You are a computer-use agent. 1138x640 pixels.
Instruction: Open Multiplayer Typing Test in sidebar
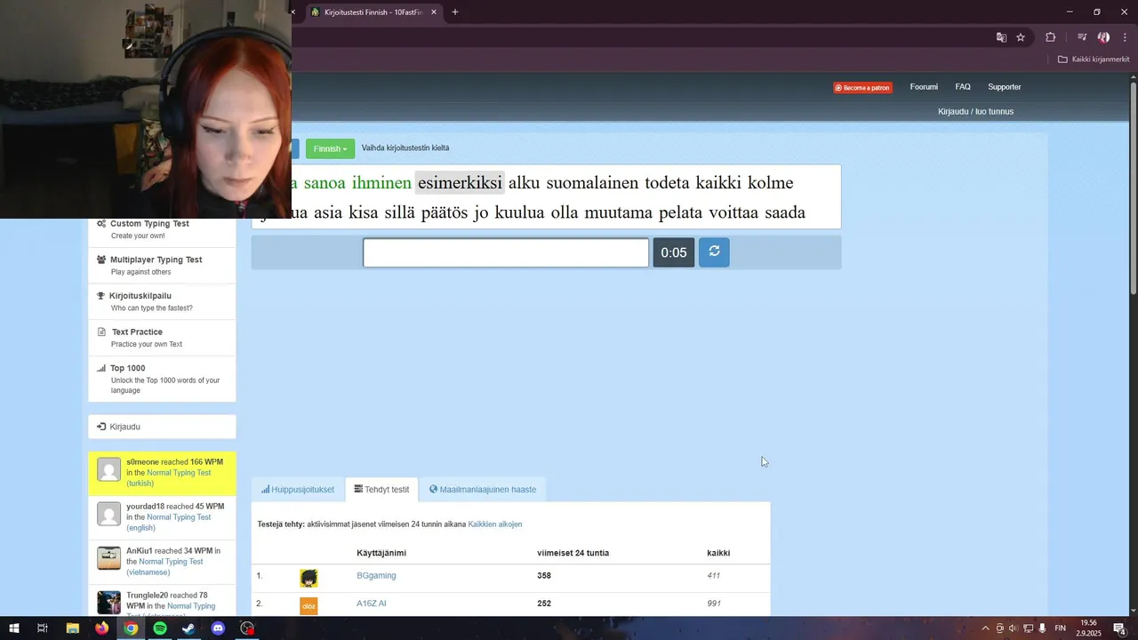pos(162,265)
